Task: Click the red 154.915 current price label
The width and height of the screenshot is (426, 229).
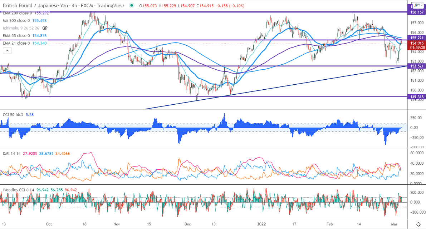Action: click(417, 43)
